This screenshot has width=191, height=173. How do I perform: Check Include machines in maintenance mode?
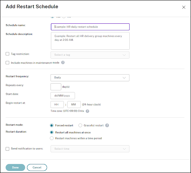pos(7,63)
